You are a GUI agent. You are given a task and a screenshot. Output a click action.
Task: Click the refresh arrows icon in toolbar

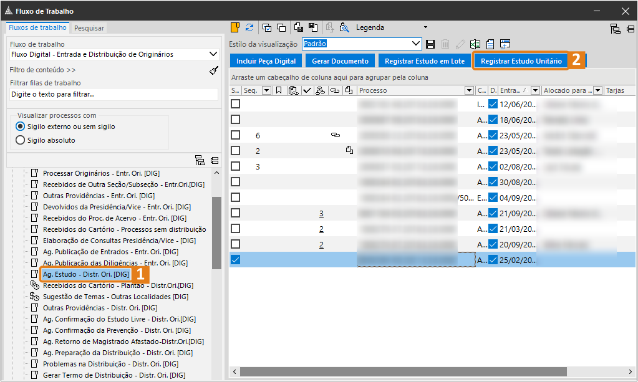click(249, 27)
